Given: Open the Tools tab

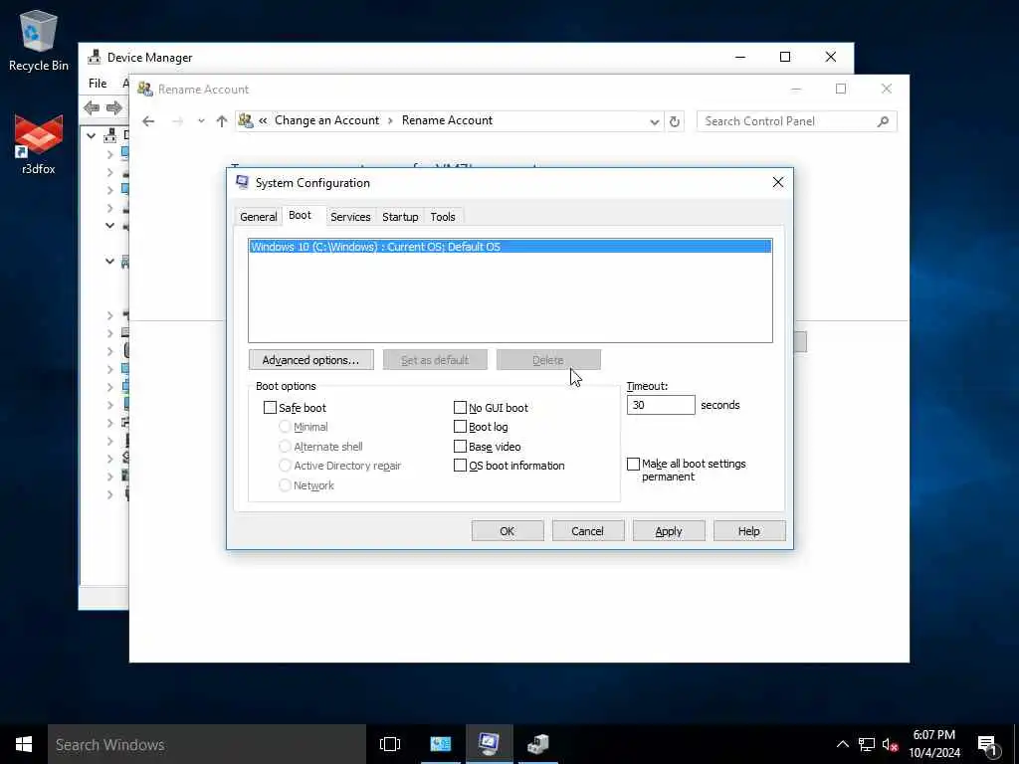Looking at the screenshot, I should tap(443, 217).
